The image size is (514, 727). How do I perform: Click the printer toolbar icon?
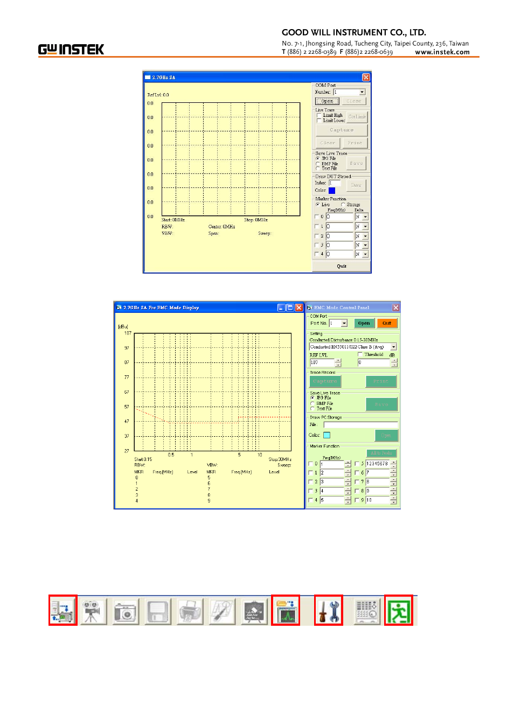(190, 611)
